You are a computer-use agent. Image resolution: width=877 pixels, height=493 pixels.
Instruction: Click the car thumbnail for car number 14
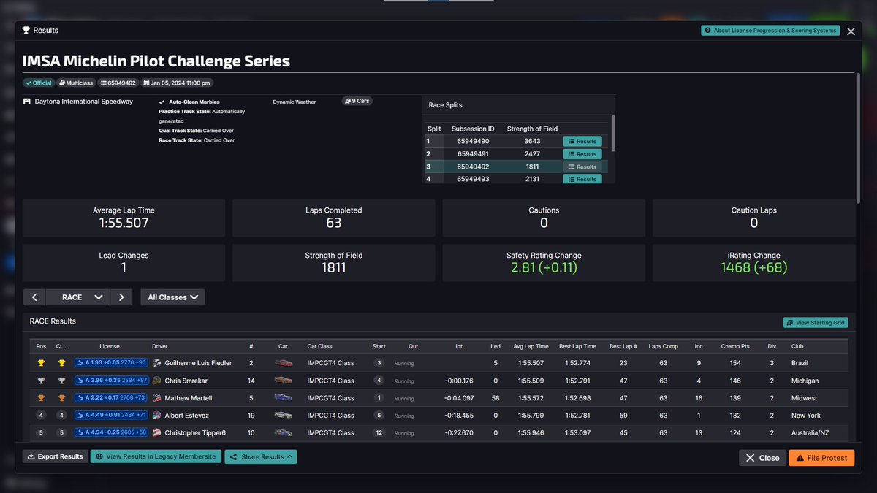(x=283, y=381)
